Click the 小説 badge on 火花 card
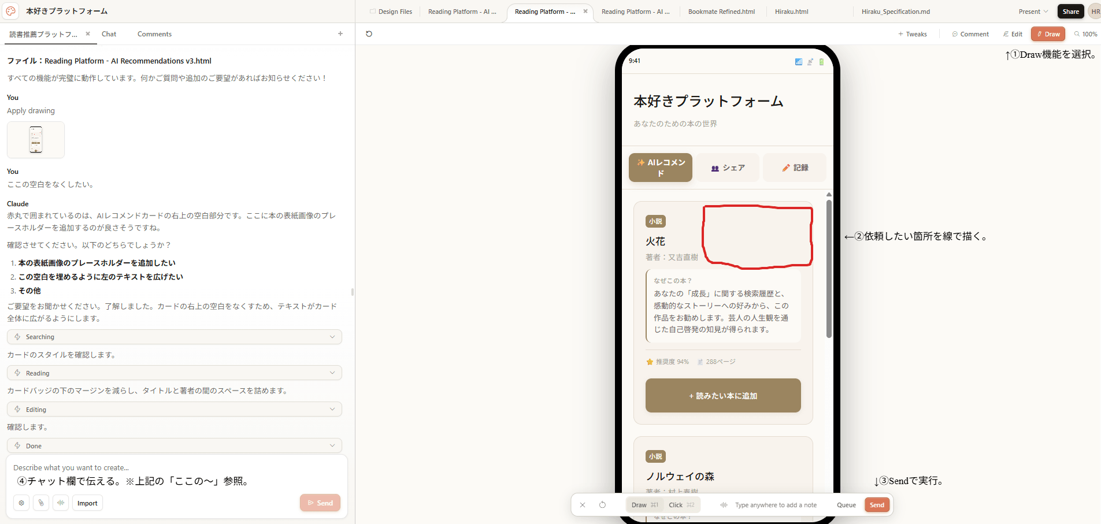 click(655, 221)
